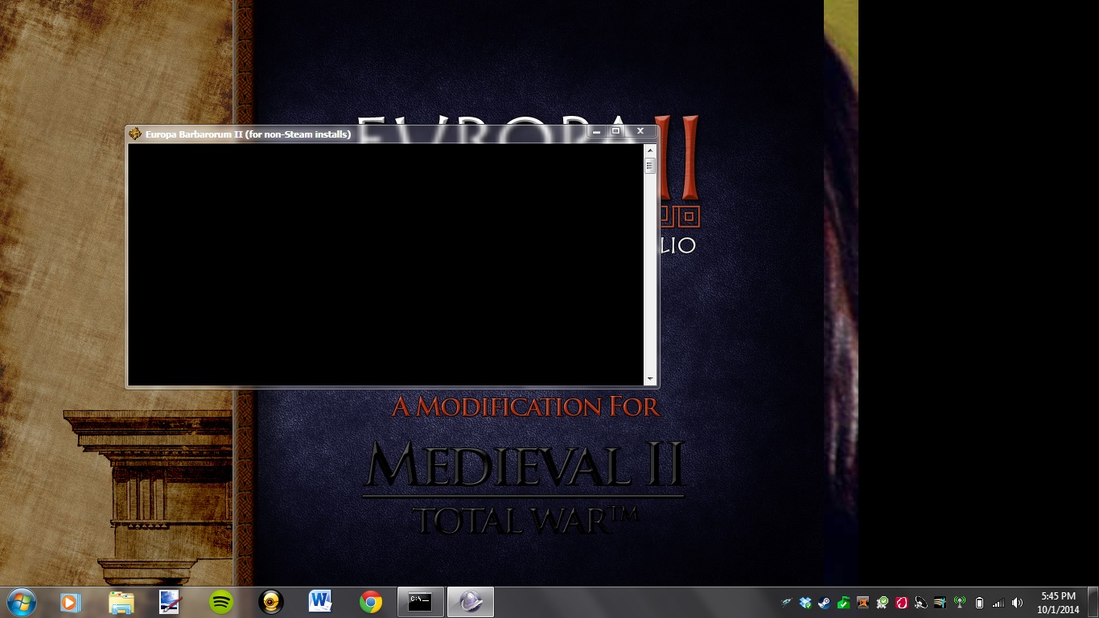This screenshot has height=618, width=1099.
Task: Open the green badge checkmark tray icon
Action: 882,602
